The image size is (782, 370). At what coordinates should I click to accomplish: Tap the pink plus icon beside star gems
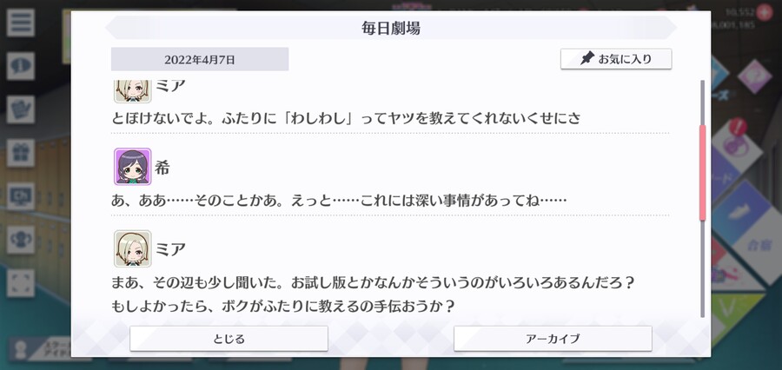pyautogui.click(x=764, y=12)
